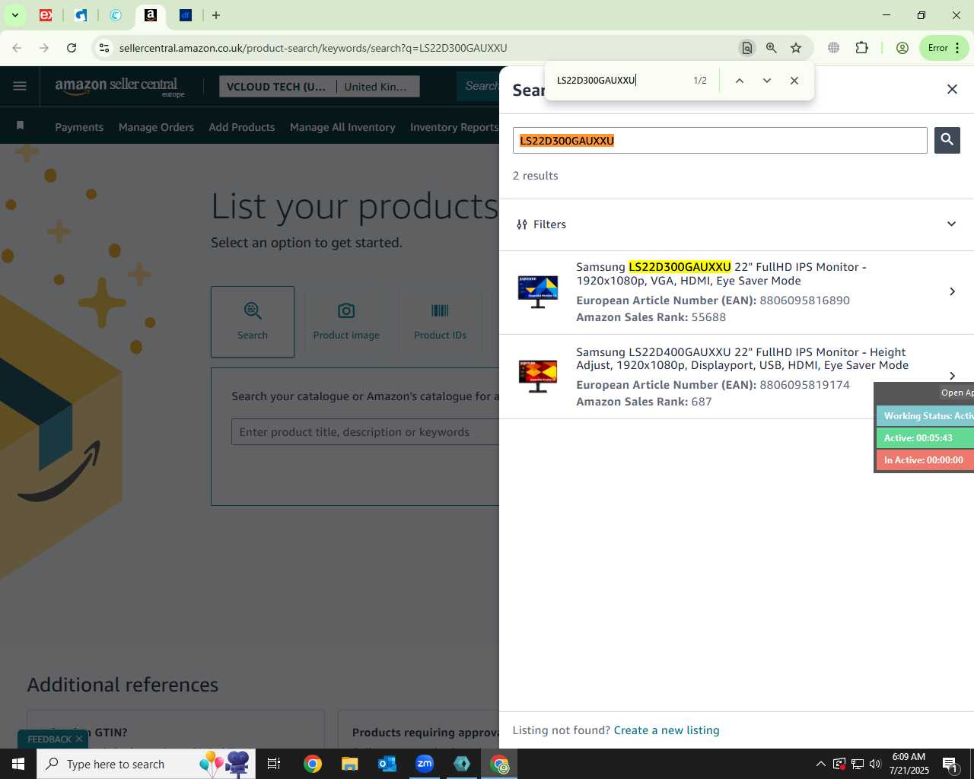974x779 pixels.
Task: Open the zoom magnifier in address bar
Action: (772, 48)
